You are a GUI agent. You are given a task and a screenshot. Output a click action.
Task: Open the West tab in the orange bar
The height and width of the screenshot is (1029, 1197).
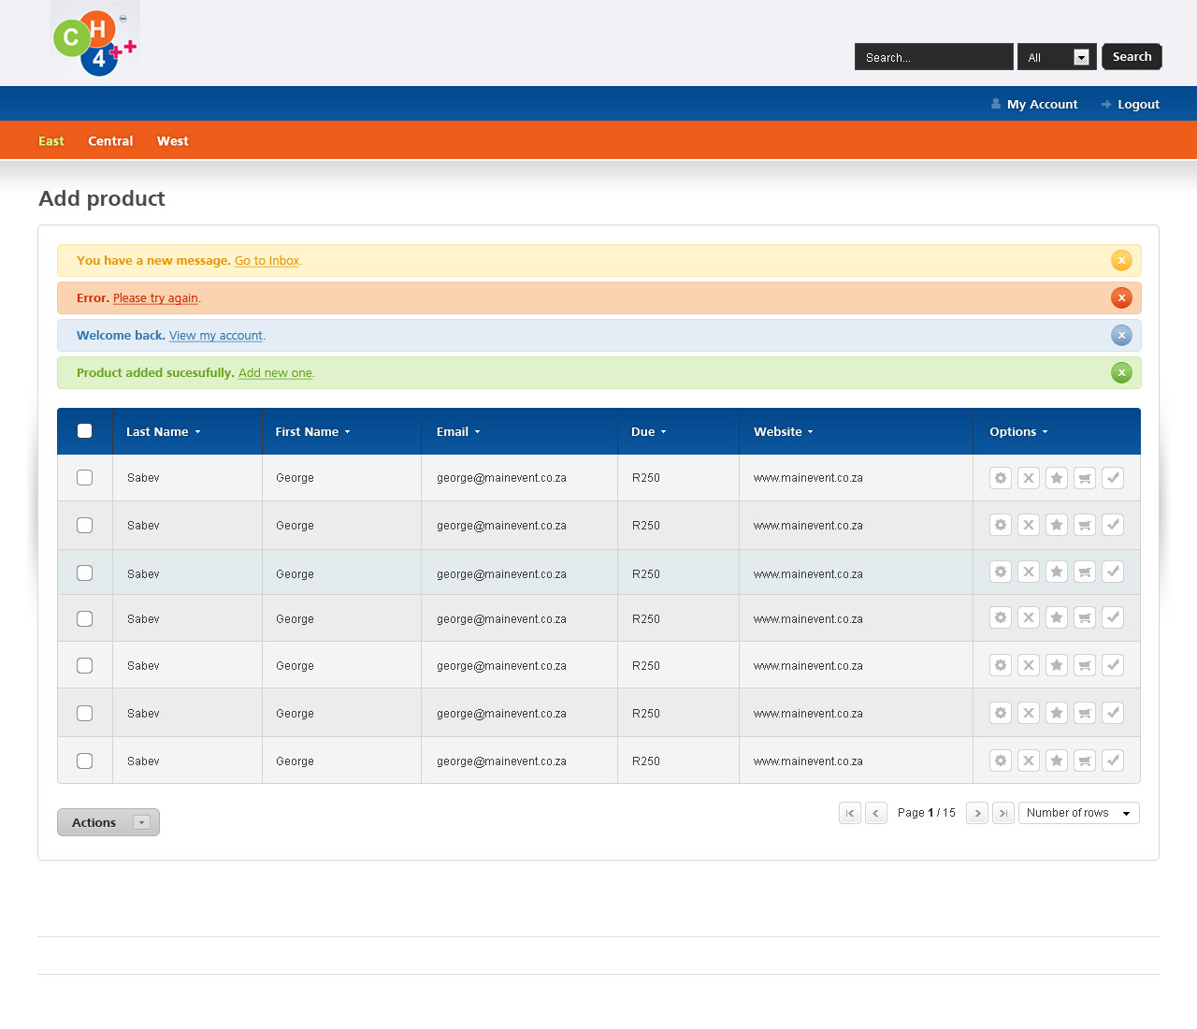[x=172, y=141]
